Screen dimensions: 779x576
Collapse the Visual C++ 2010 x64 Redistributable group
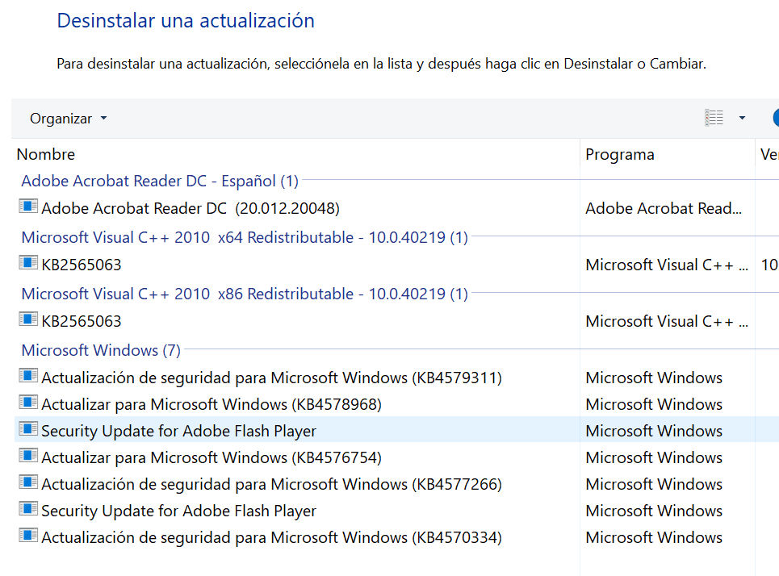[245, 237]
